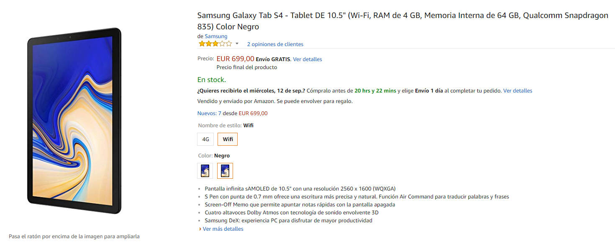Expand Ver más detalles

223,229
